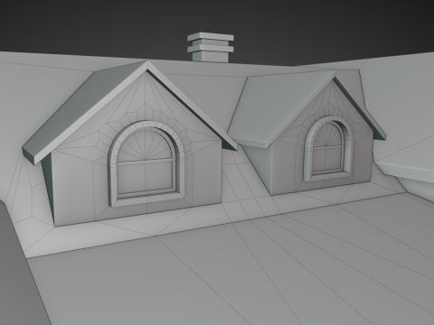434x325 pixels.
Task: Select the arched window of the left dormer
Action: (146, 164)
